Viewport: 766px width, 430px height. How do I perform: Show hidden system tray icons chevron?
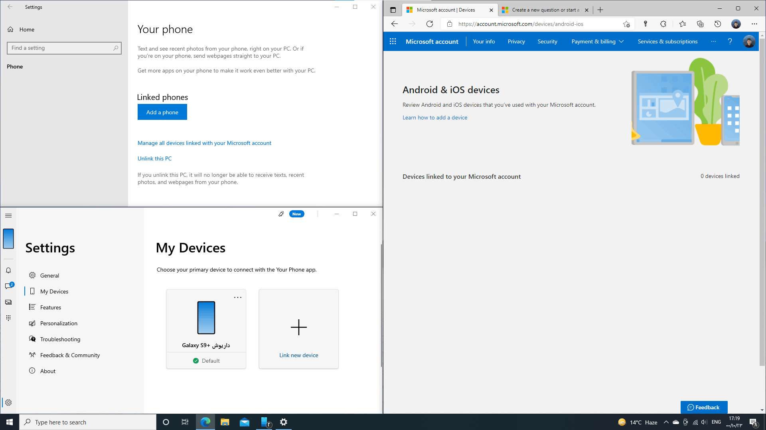tap(666, 422)
